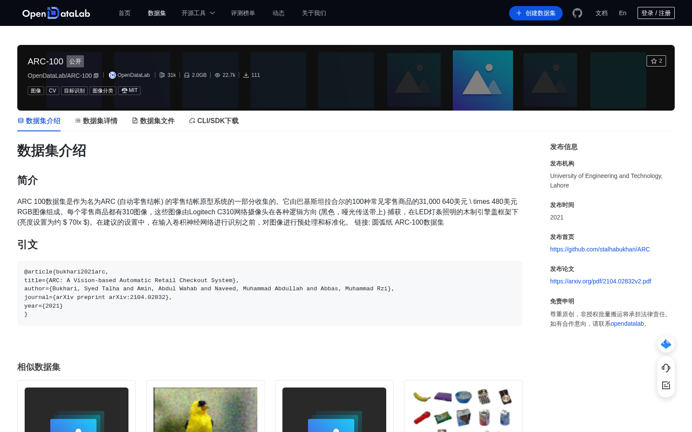Click the highlighted banner image placeholder
Viewport: 692px width, 432px height.
click(483, 80)
